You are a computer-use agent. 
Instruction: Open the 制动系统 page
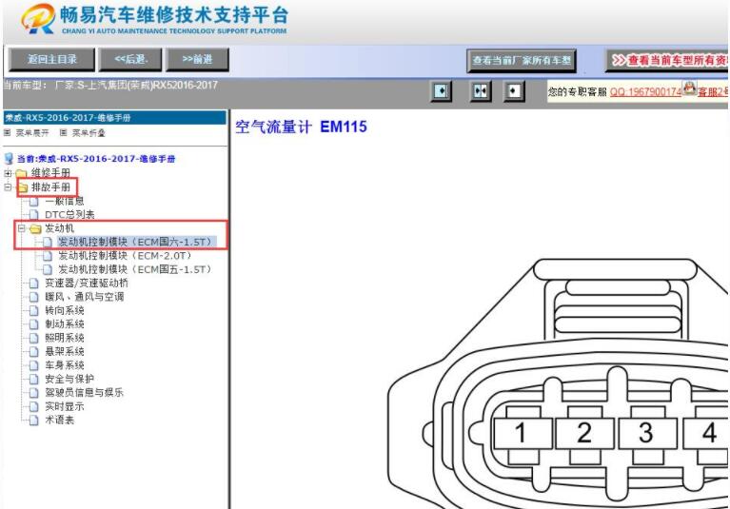[65, 323]
